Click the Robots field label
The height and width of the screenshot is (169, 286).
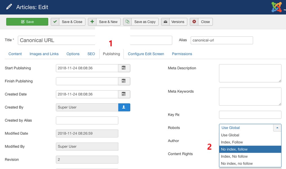(x=174, y=128)
